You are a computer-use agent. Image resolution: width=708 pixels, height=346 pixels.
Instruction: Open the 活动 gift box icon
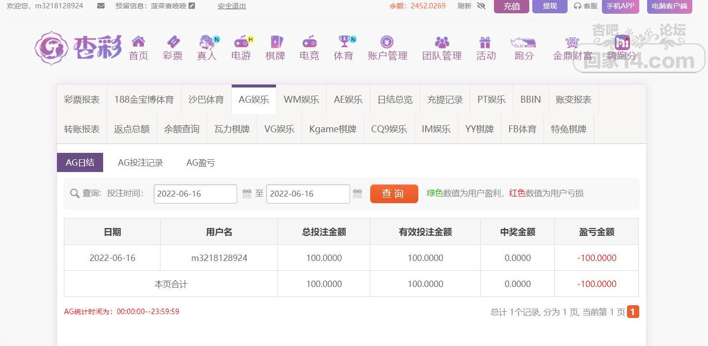point(486,42)
